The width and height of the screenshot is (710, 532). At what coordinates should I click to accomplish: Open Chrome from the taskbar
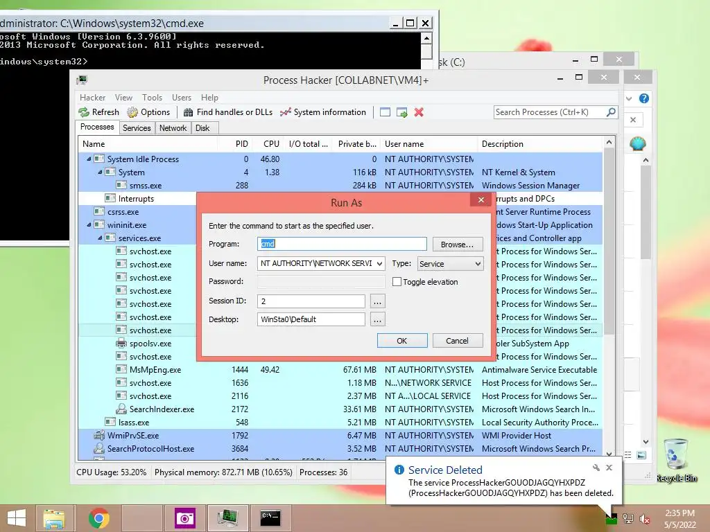98,518
